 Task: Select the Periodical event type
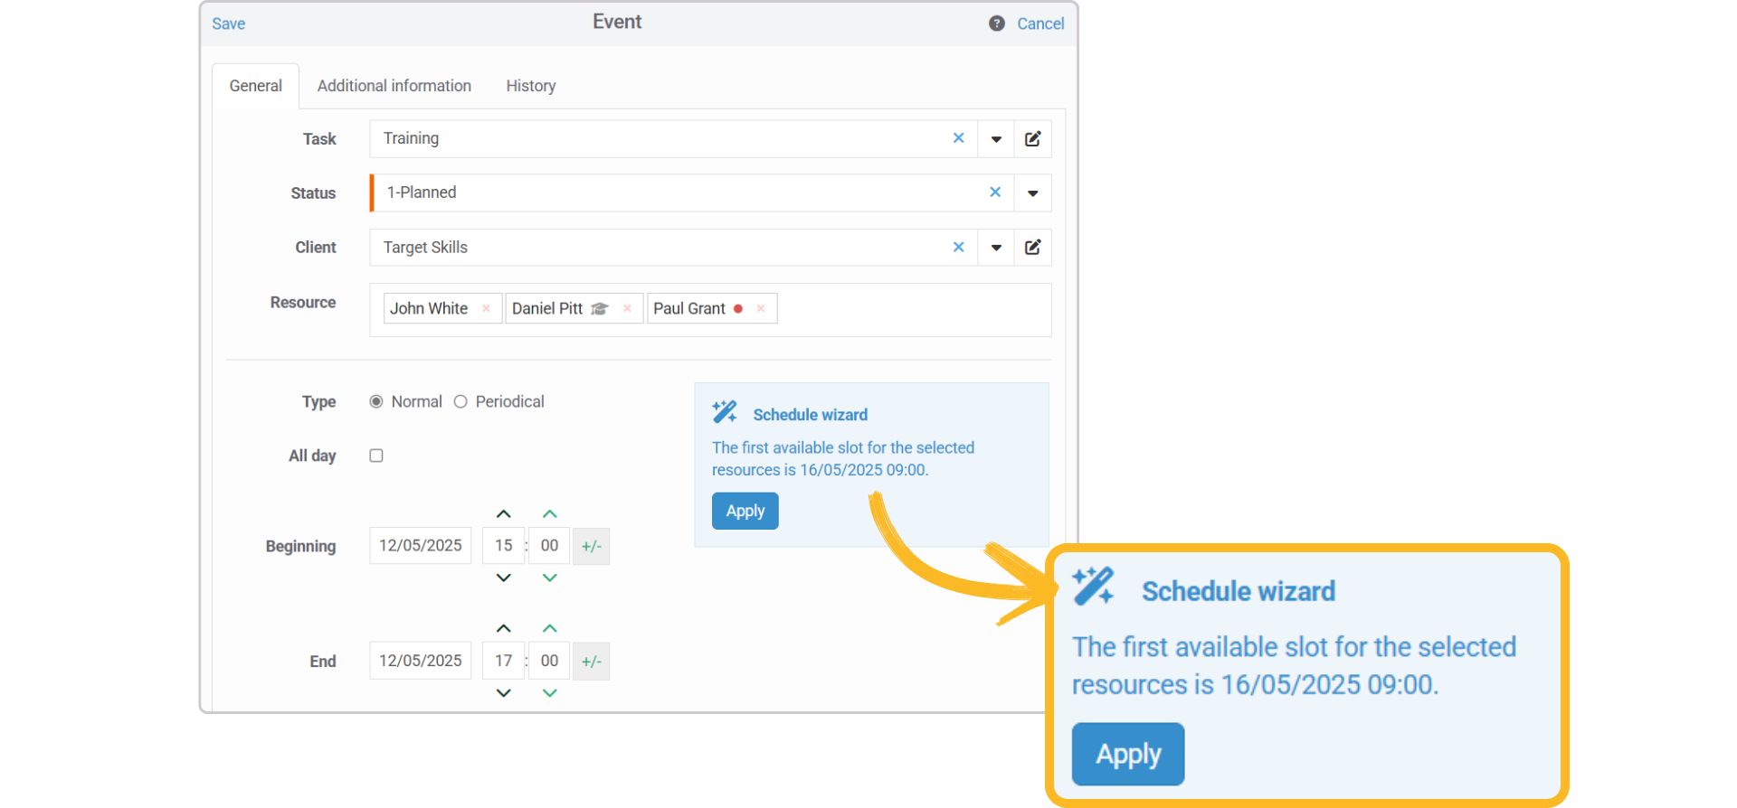click(x=460, y=401)
